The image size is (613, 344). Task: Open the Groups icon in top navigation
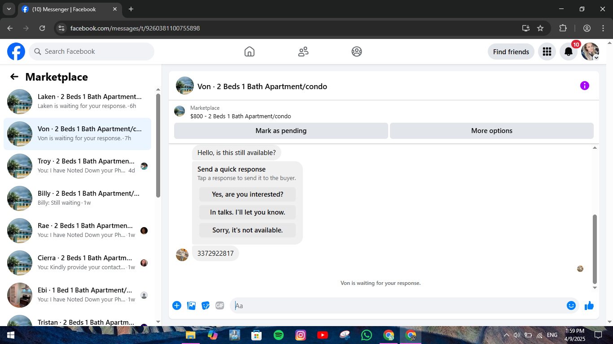click(357, 52)
